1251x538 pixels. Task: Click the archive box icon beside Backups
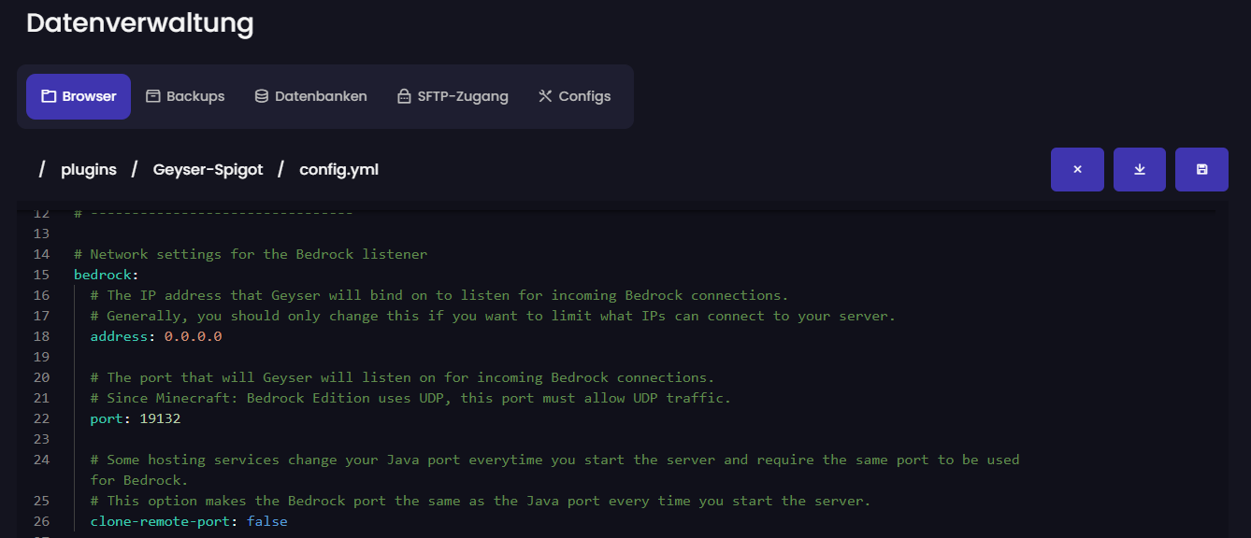coord(153,96)
